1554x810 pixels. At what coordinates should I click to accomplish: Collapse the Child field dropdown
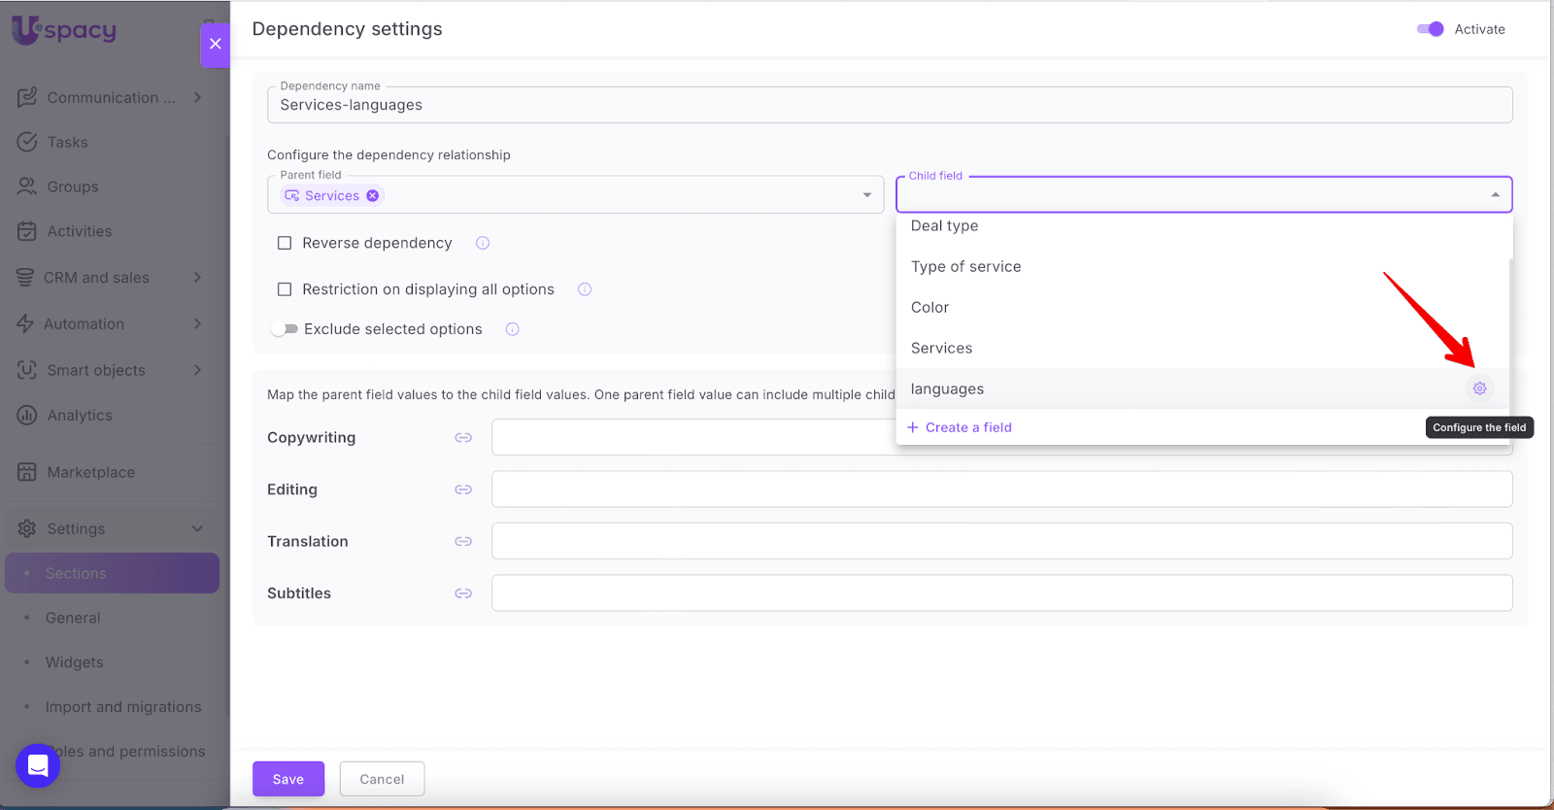coord(1495,195)
